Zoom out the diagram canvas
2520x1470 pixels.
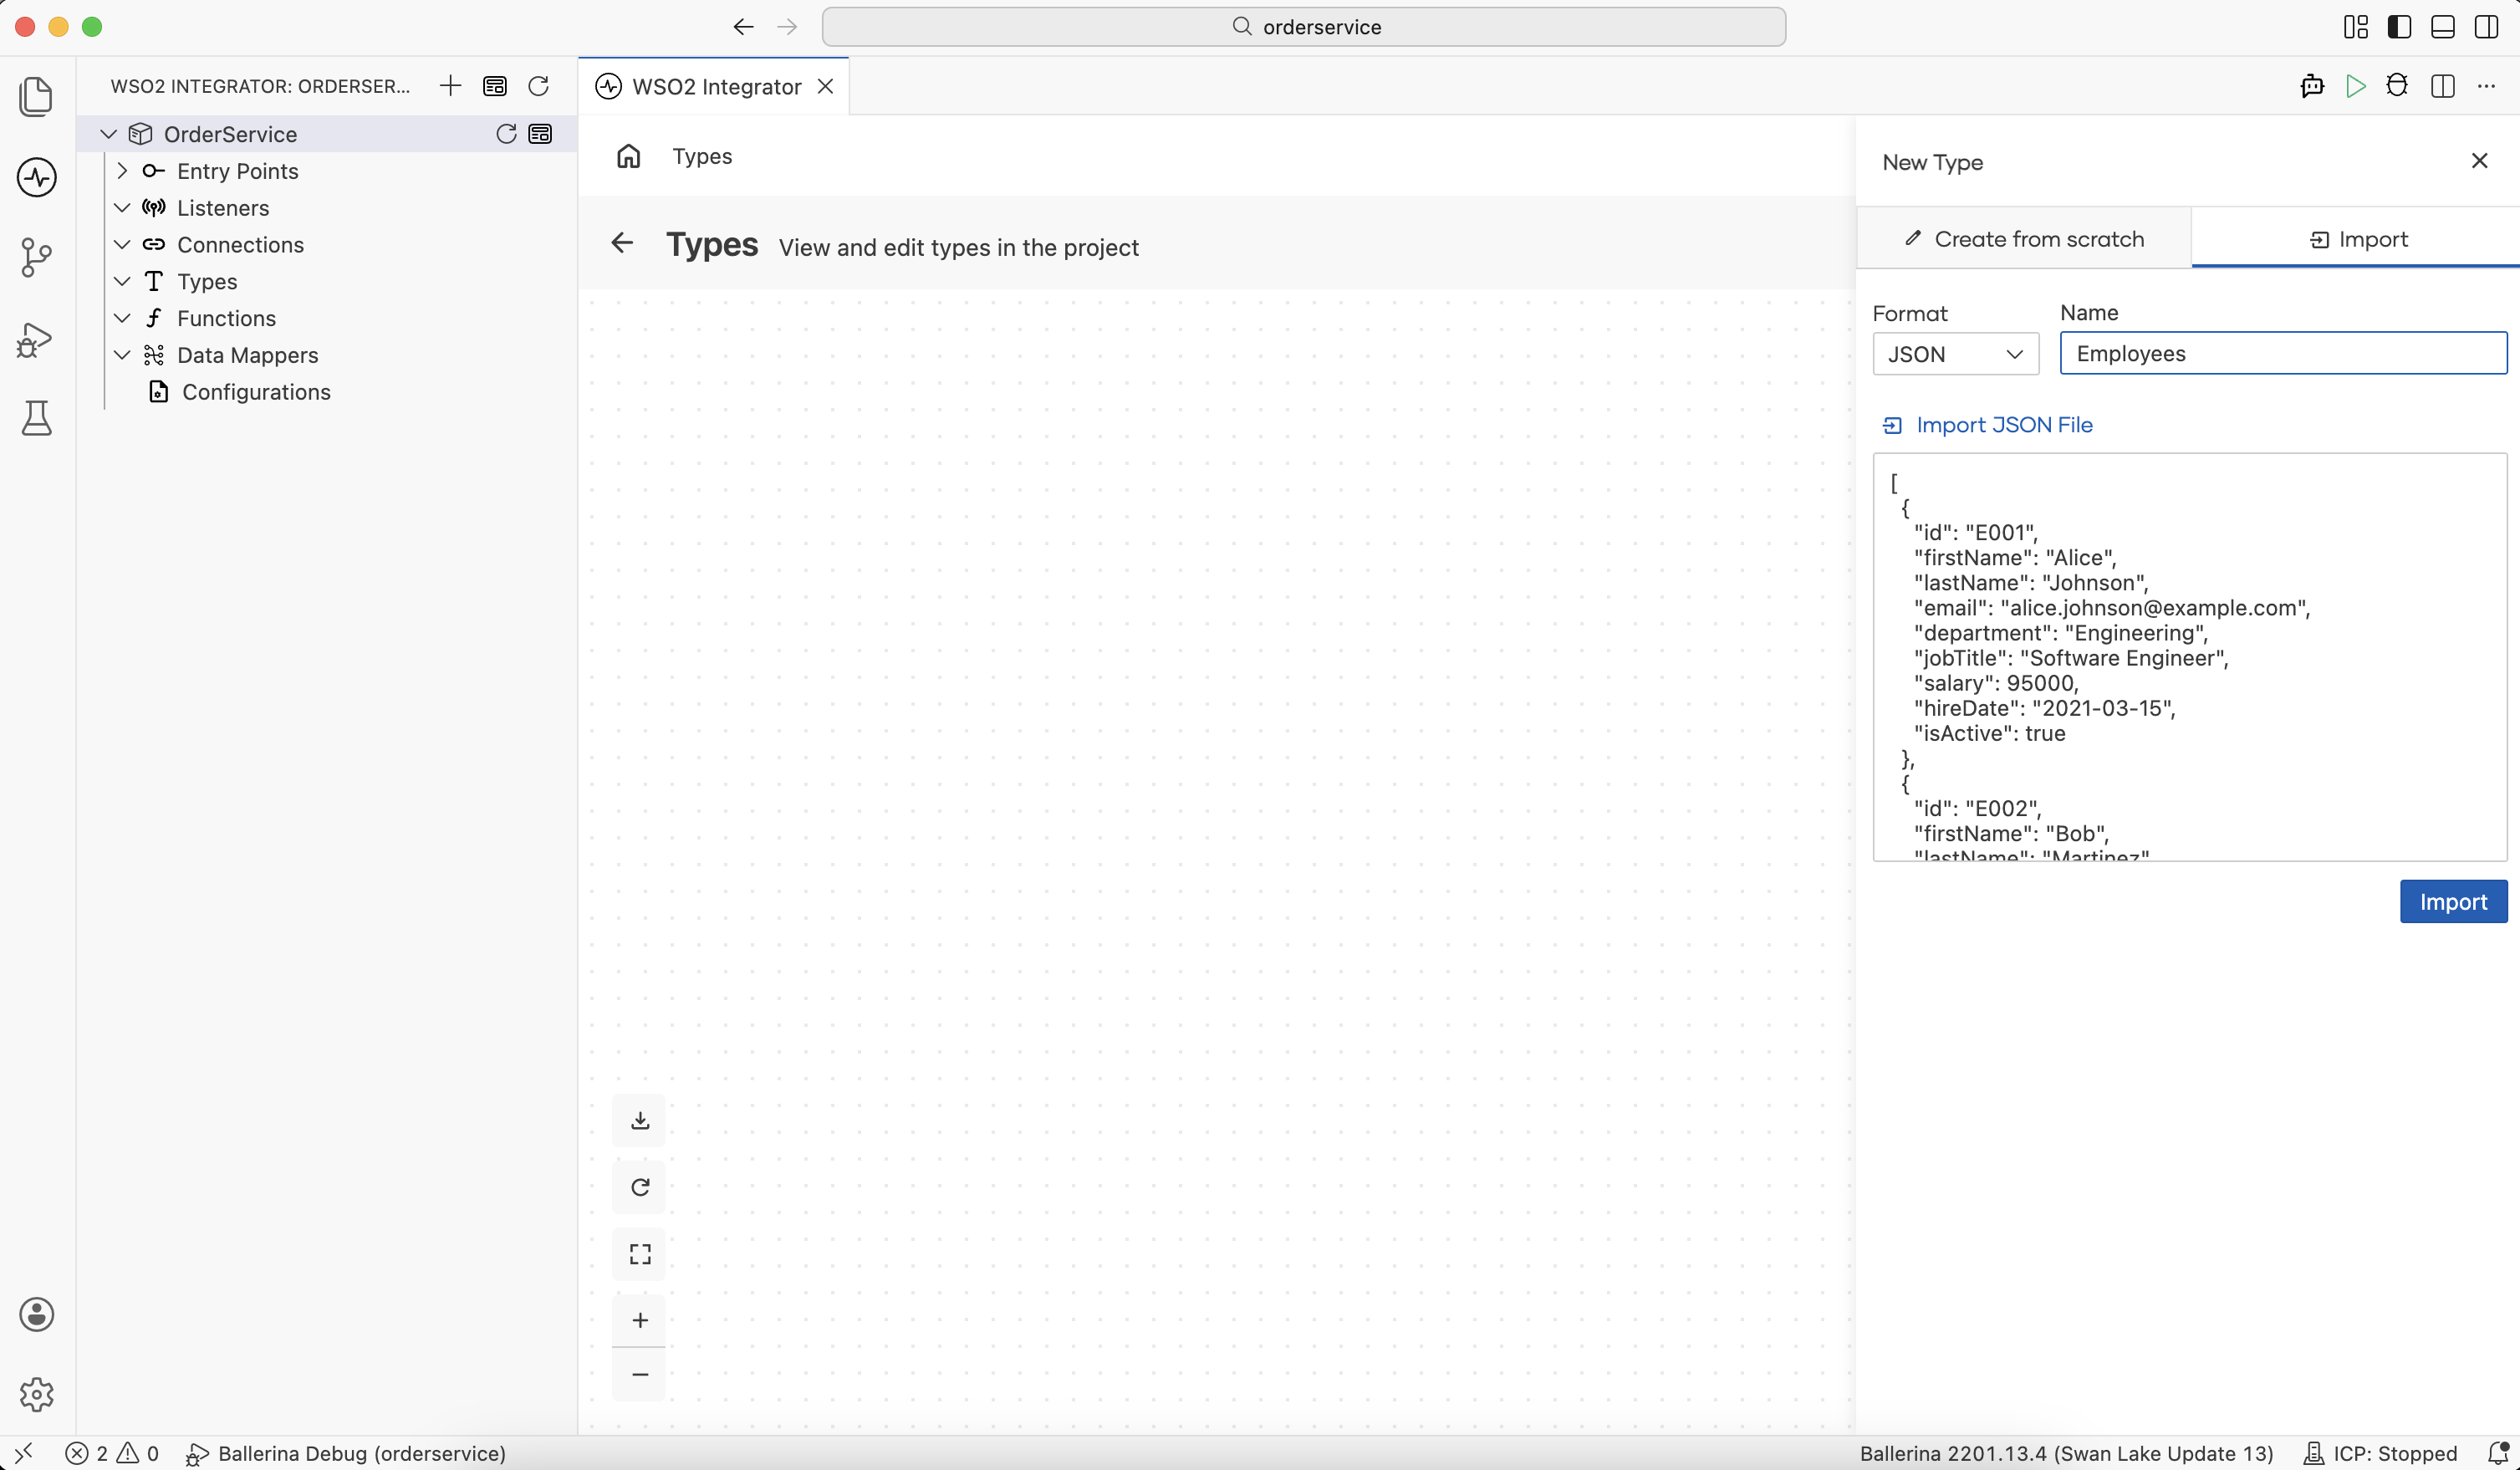click(640, 1374)
